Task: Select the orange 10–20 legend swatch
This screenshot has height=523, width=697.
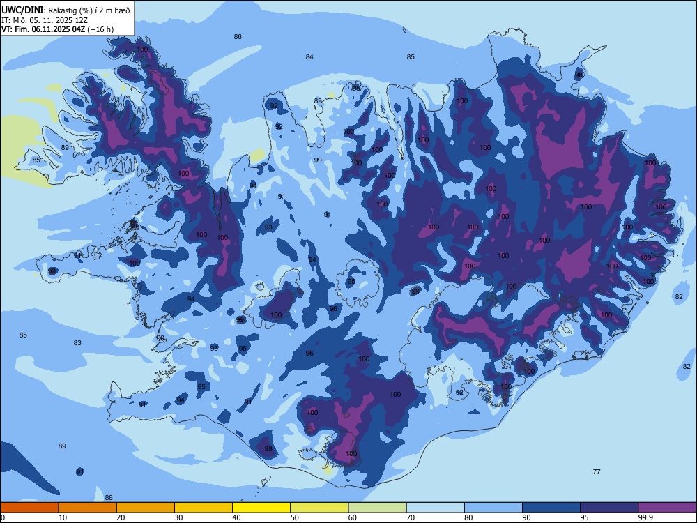Action: pos(88,508)
